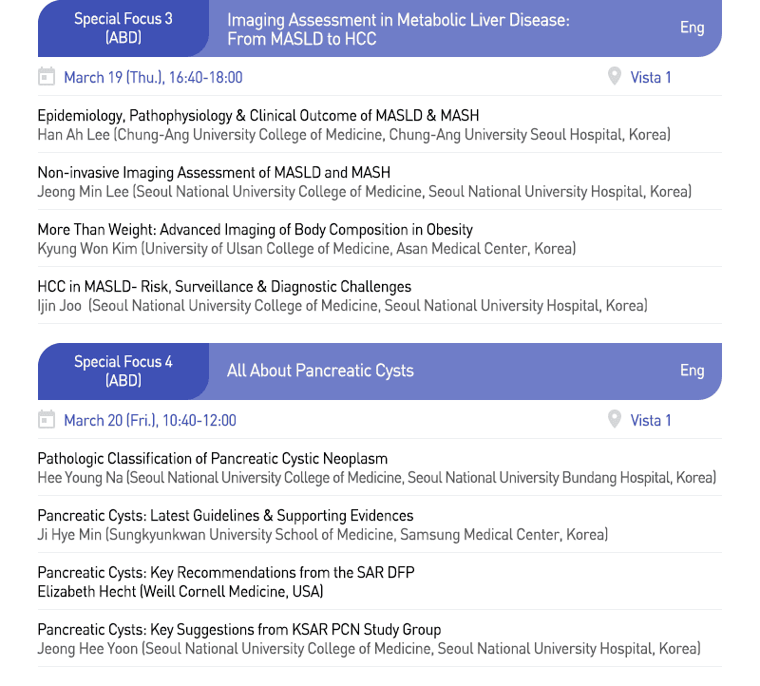Image resolution: width=760 pixels, height=686 pixels.
Task: Click location pin icon for first Vista 1
Action: pos(615,77)
